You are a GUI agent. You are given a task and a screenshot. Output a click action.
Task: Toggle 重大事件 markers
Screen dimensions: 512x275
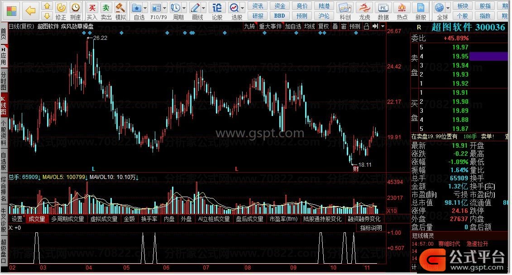click(x=270, y=26)
